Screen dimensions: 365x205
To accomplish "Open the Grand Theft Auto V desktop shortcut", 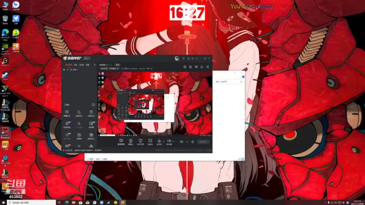I will [x=5, y=91].
